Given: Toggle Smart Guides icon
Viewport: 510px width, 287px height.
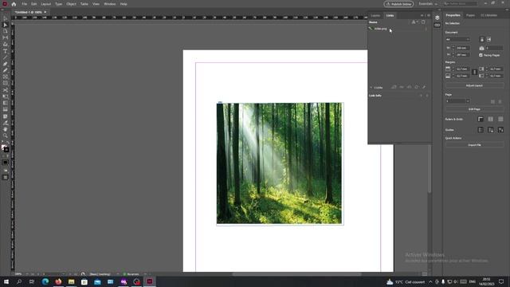Looking at the screenshot, I should (x=500, y=130).
